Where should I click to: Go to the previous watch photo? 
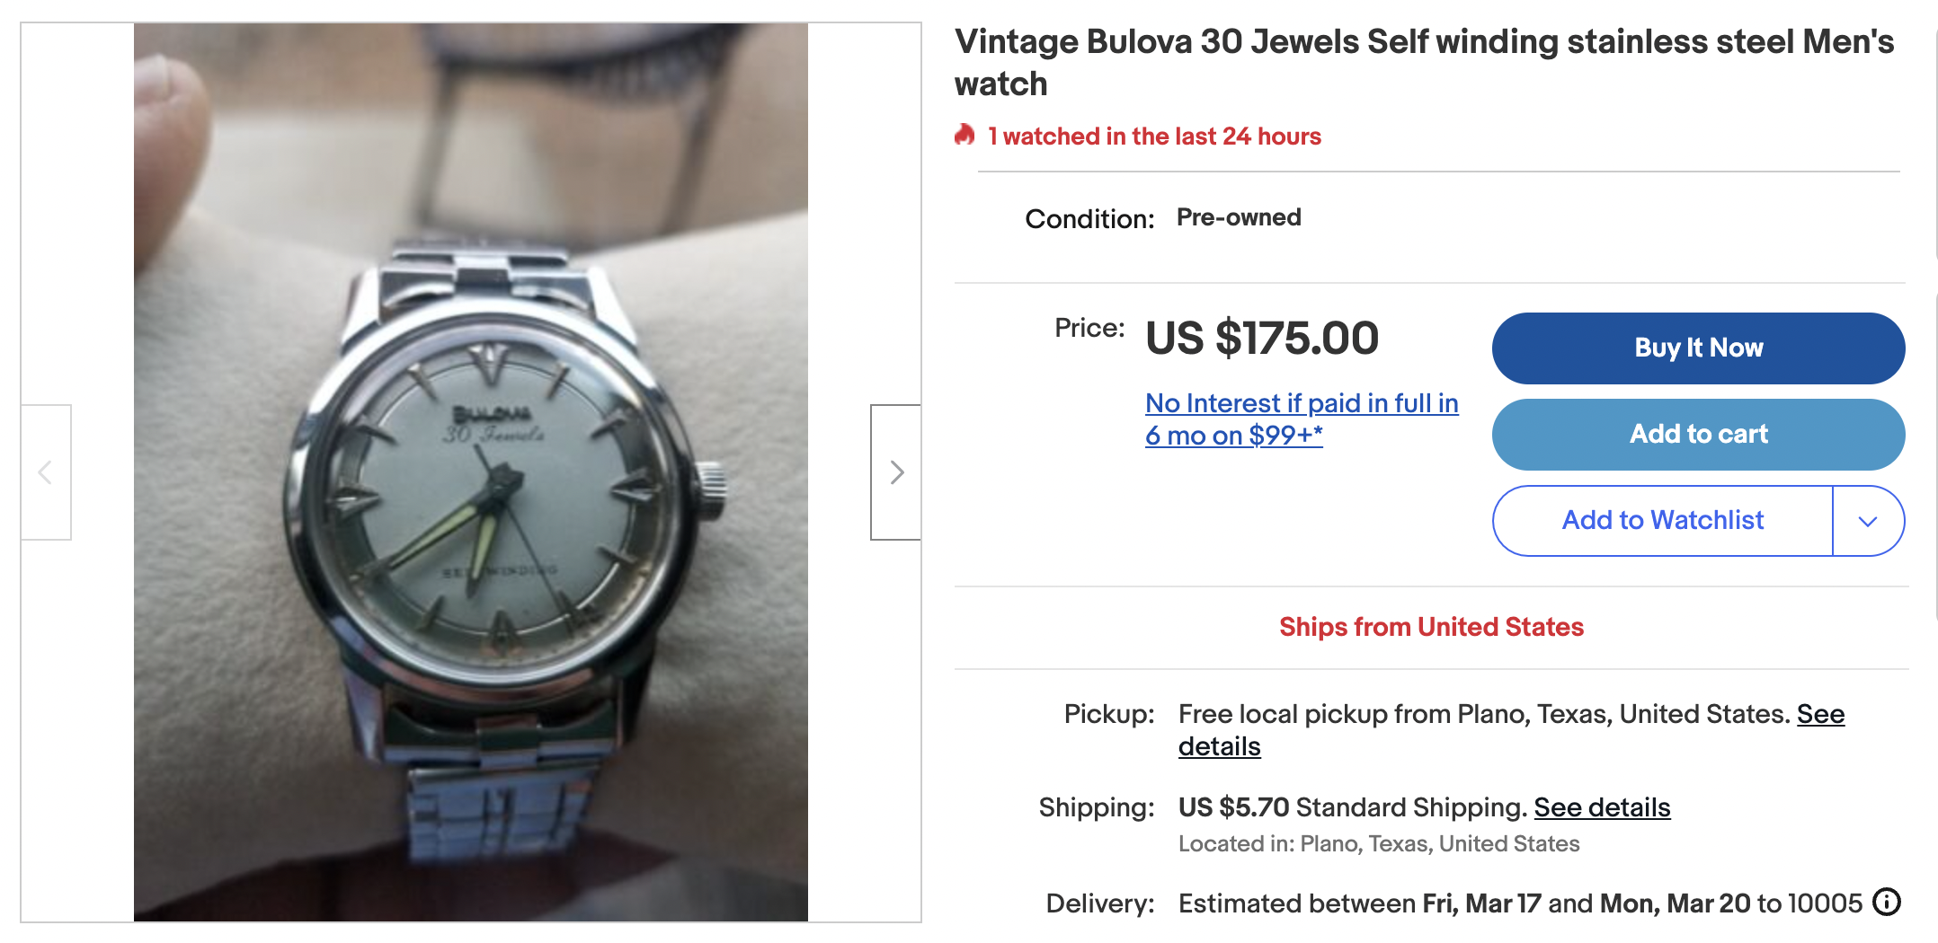coord(46,472)
